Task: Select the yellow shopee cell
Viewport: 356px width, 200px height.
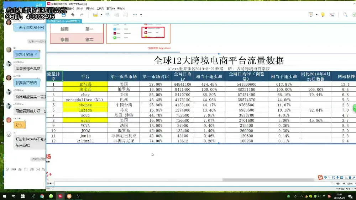Action: point(85,105)
